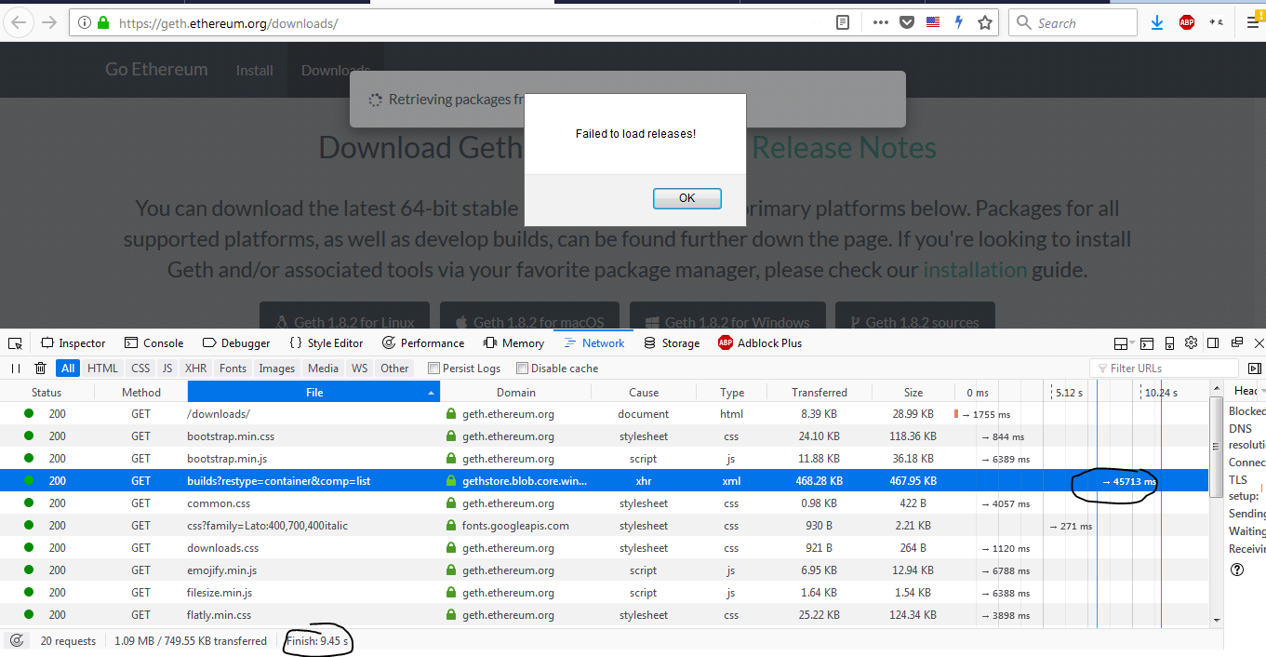Viewport: 1266px width, 657px height.
Task: Enable Persist Logs
Action: pos(433,368)
